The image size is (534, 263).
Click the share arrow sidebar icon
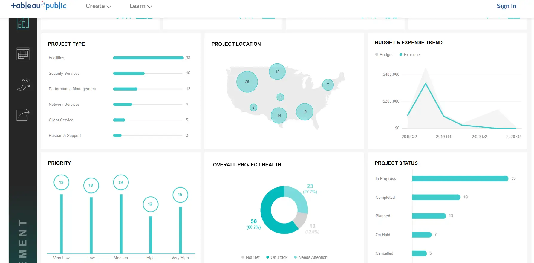click(x=23, y=115)
